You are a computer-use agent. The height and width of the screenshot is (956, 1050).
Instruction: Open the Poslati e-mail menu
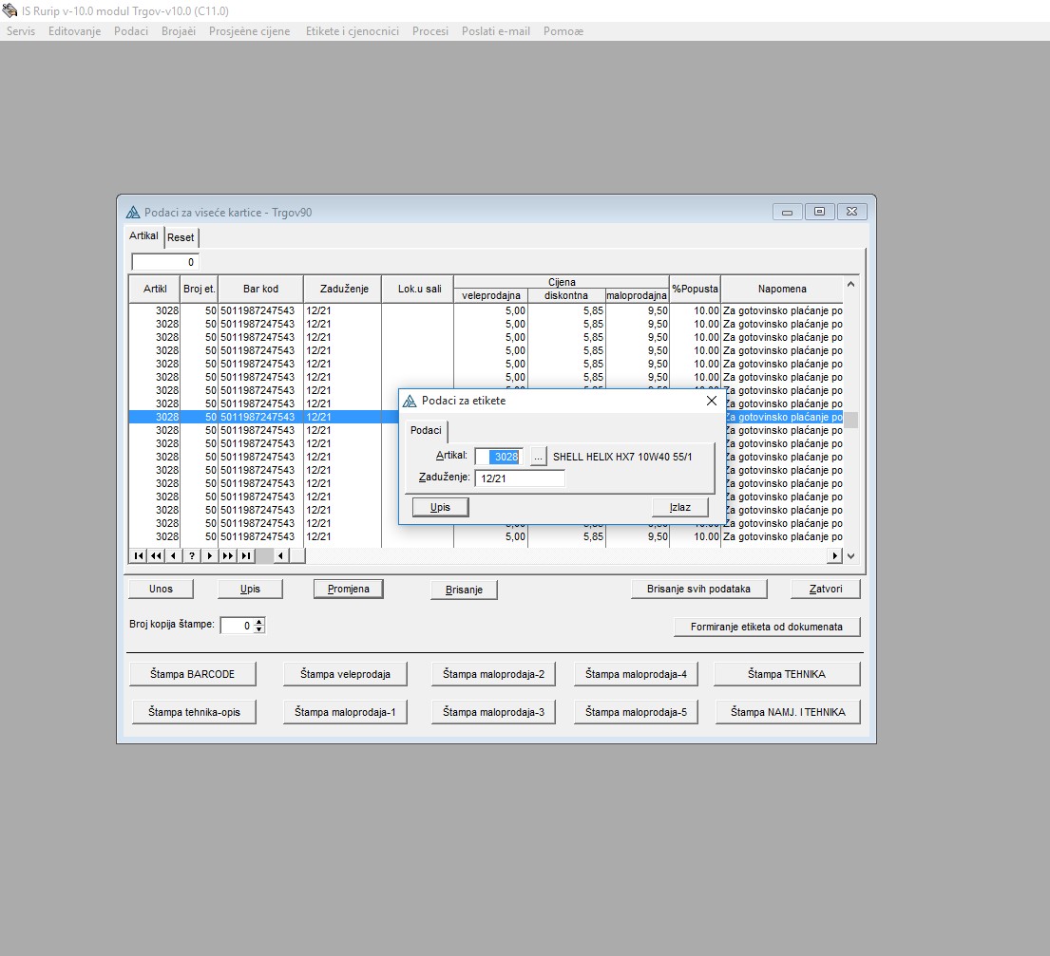click(x=496, y=31)
